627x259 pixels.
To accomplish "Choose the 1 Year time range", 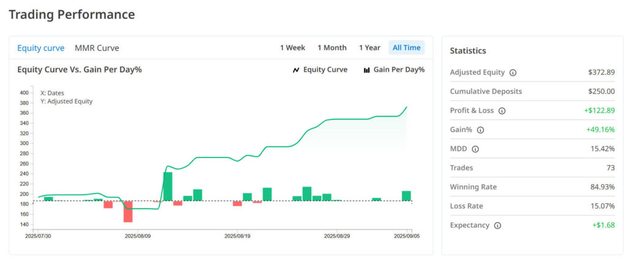I will (x=369, y=48).
